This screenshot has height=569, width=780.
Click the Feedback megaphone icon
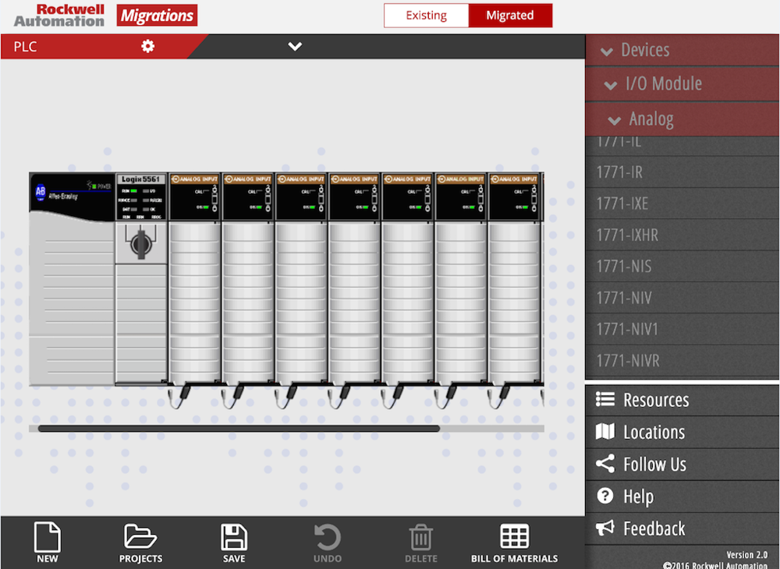605,528
